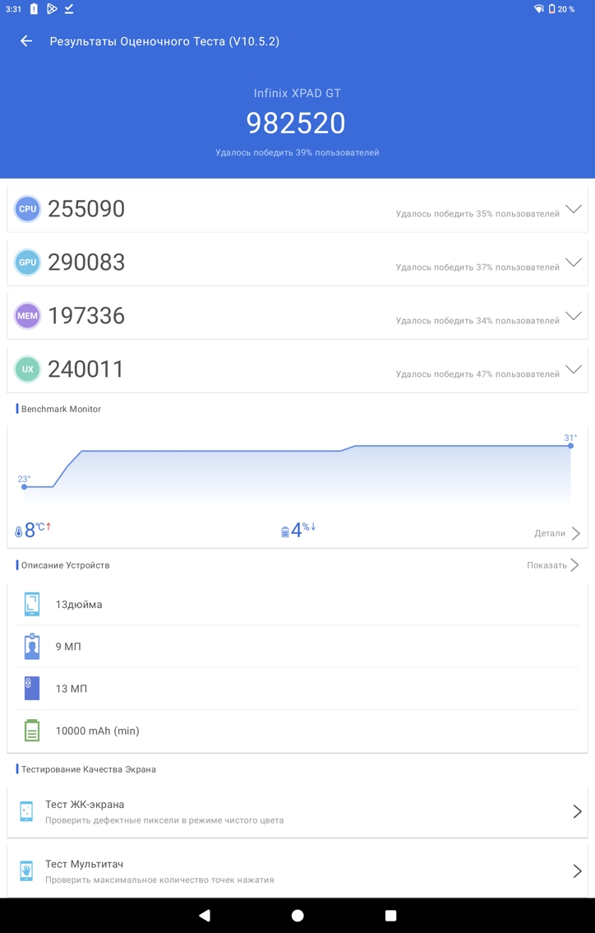This screenshot has height=933, width=595.
Task: Expand the MEM score details chevron
Action: [x=574, y=316]
